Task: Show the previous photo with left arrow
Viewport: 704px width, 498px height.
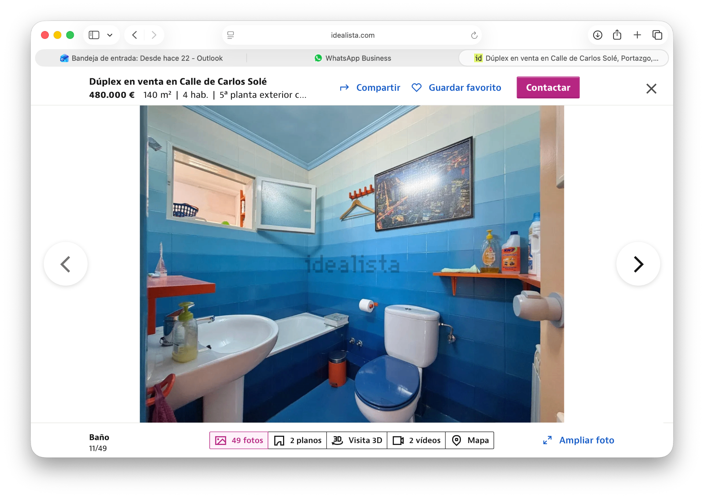Action: click(66, 264)
